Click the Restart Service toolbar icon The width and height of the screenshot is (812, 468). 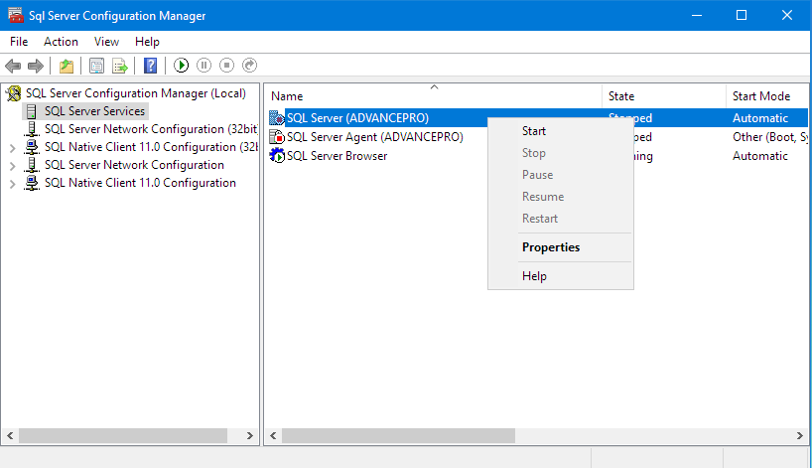pyautogui.click(x=249, y=66)
